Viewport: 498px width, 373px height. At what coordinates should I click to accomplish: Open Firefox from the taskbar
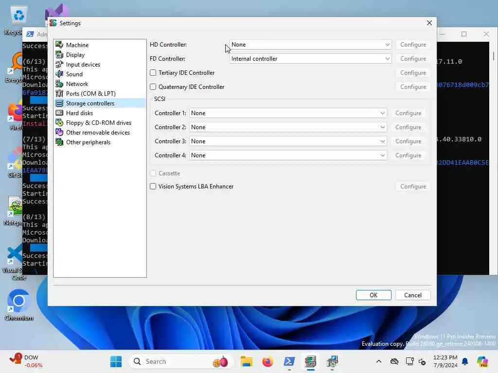click(x=268, y=361)
